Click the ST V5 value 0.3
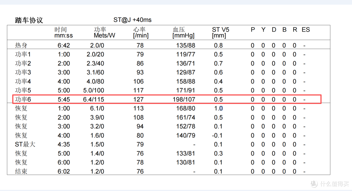352x191 pixels. click(218, 153)
